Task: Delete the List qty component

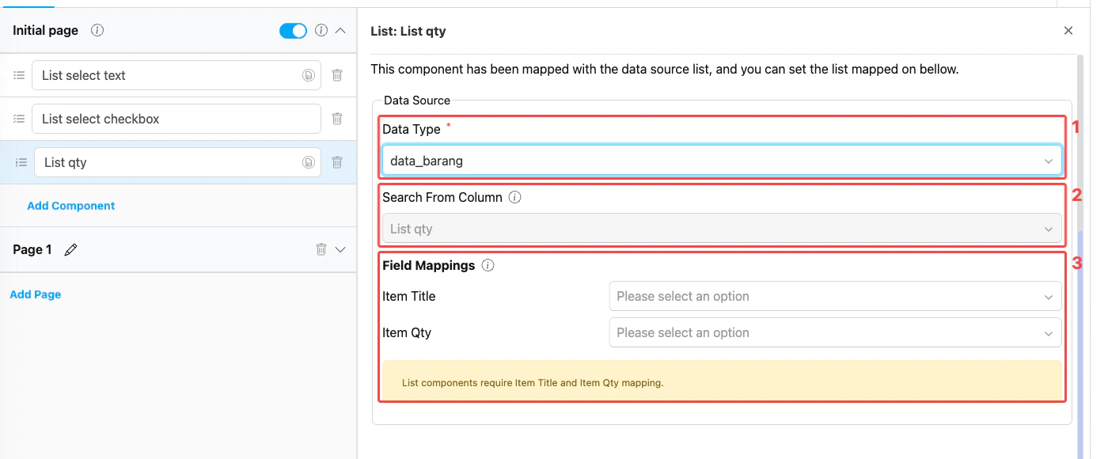Action: click(337, 162)
